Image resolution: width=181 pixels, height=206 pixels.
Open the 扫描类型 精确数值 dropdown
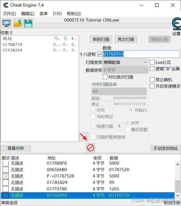click(x=125, y=62)
